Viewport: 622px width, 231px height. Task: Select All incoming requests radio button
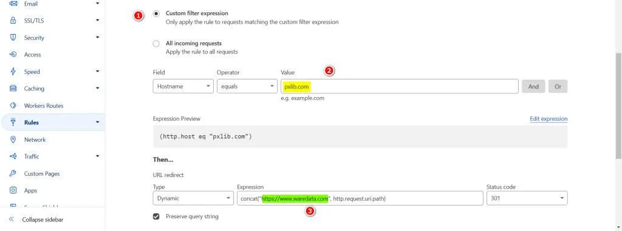click(x=156, y=44)
